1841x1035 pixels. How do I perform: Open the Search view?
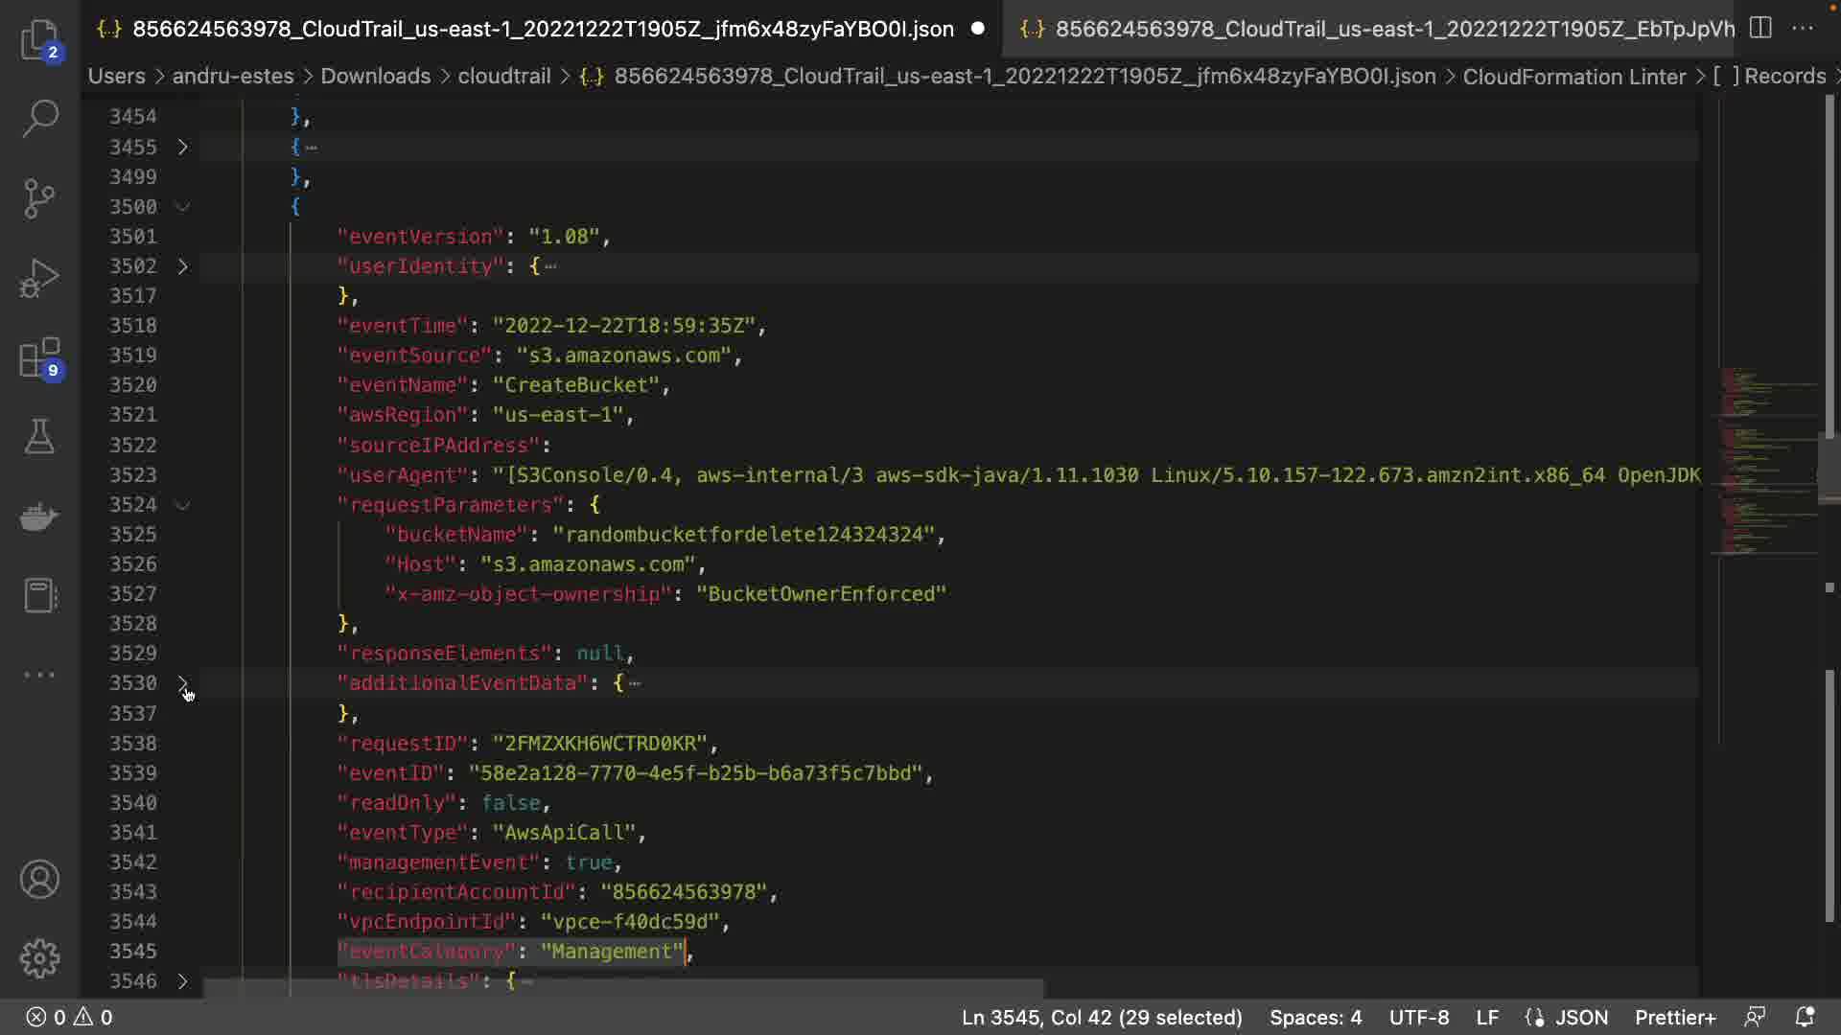click(40, 119)
